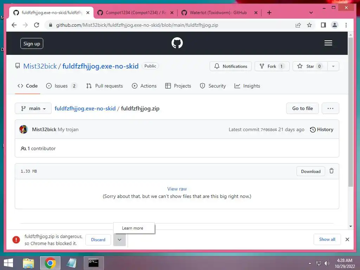Open File Explorer from taskbar
The height and width of the screenshot is (270, 360).
(x=28, y=263)
